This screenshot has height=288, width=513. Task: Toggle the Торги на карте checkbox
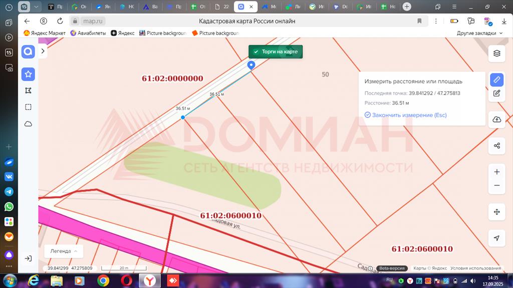256,51
